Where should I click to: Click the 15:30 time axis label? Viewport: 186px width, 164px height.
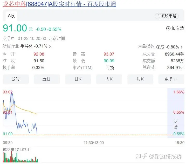(x=180, y=143)
